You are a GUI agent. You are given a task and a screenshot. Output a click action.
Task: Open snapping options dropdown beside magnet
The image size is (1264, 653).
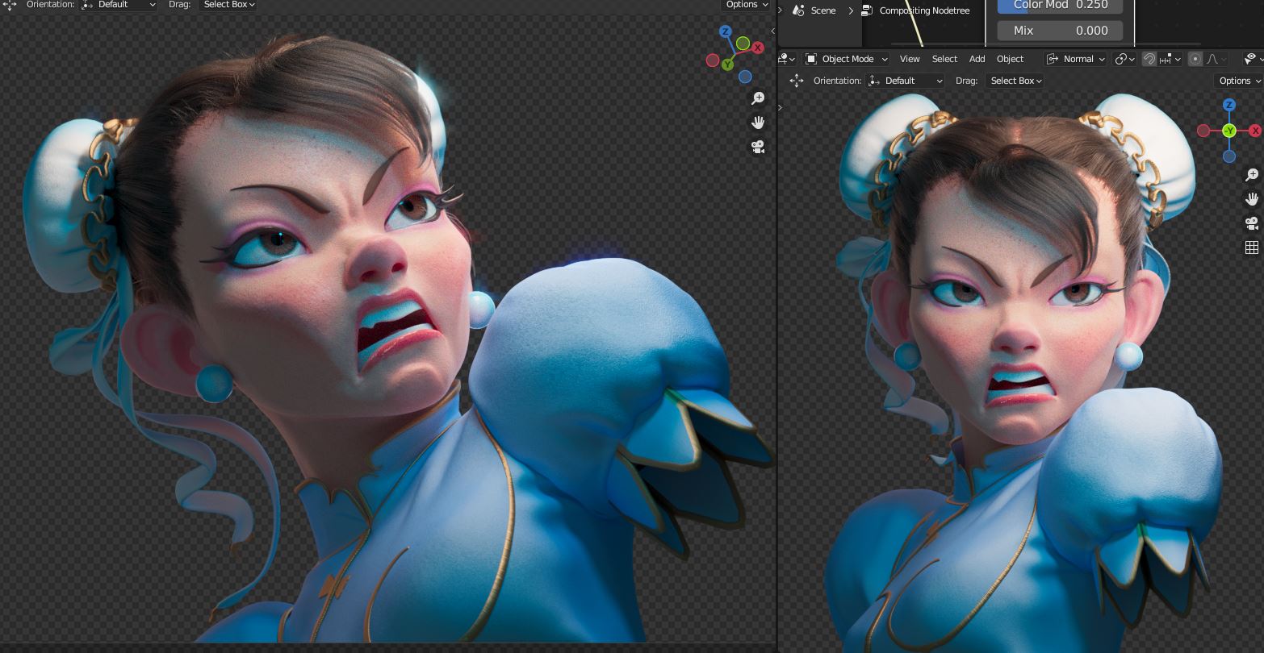[1170, 59]
